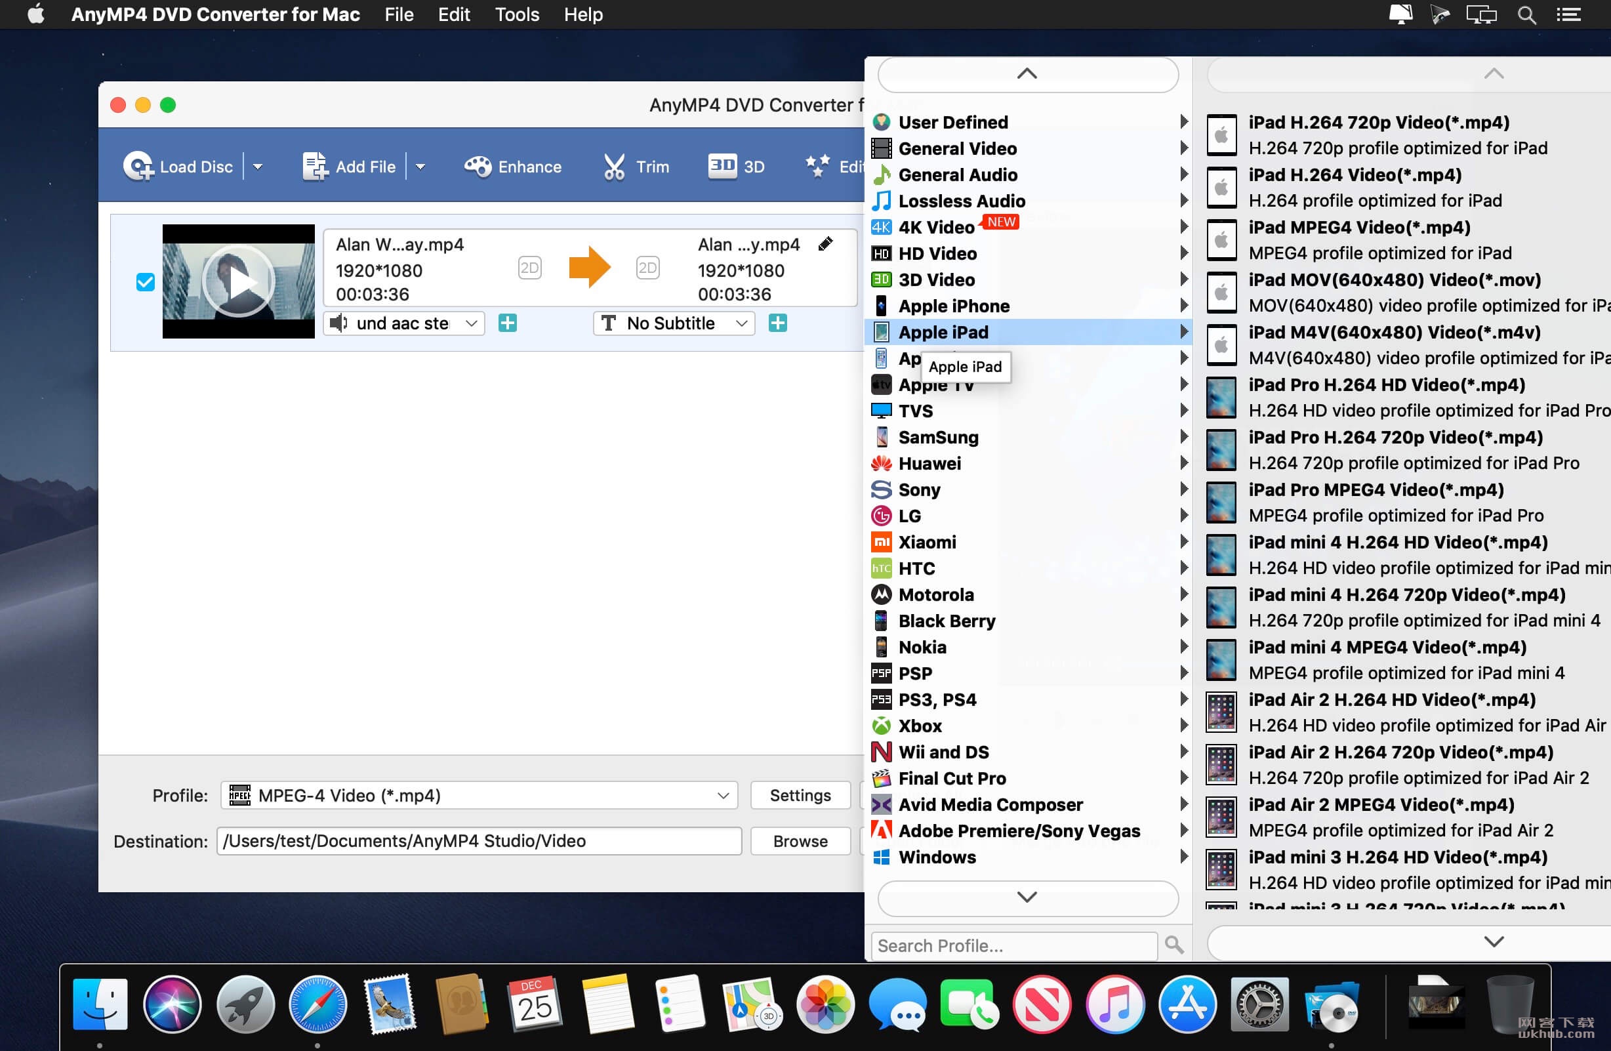Click the Search Profile input field
The width and height of the screenshot is (1611, 1051).
[x=1014, y=945]
